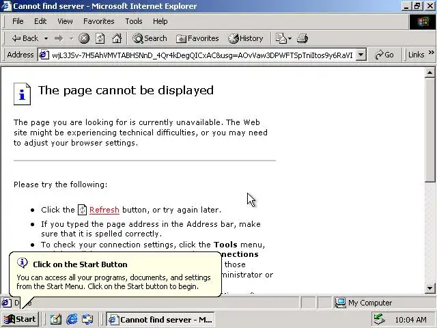This screenshot has width=437, height=328.
Task: Open the Favorites menu
Action: pos(98,21)
